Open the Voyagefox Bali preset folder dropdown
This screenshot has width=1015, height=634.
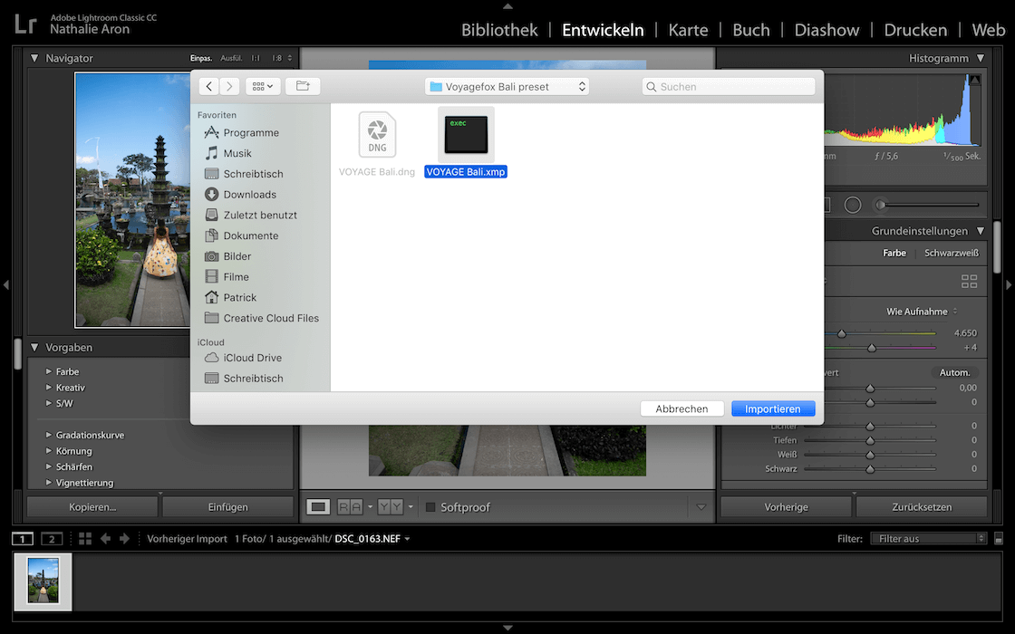point(507,87)
